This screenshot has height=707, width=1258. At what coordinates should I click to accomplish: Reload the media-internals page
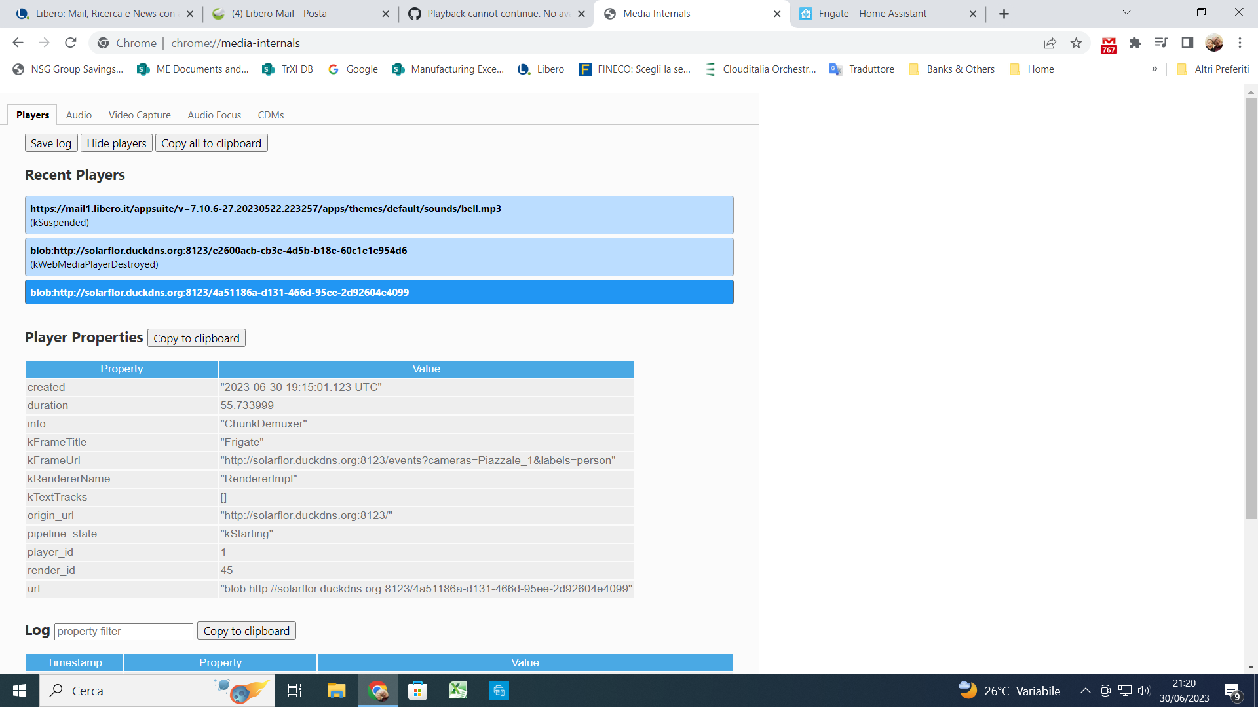(71, 43)
